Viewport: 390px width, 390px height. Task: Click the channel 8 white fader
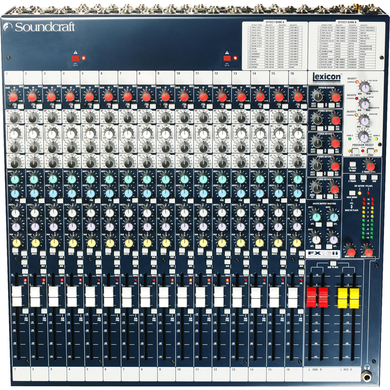tap(145, 297)
